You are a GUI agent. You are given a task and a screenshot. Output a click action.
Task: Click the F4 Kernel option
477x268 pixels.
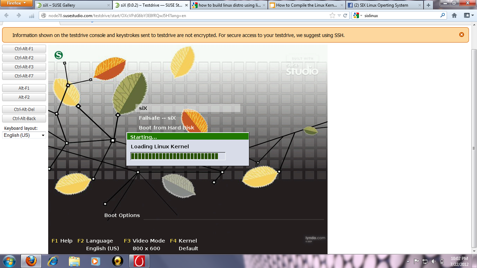coord(183,241)
